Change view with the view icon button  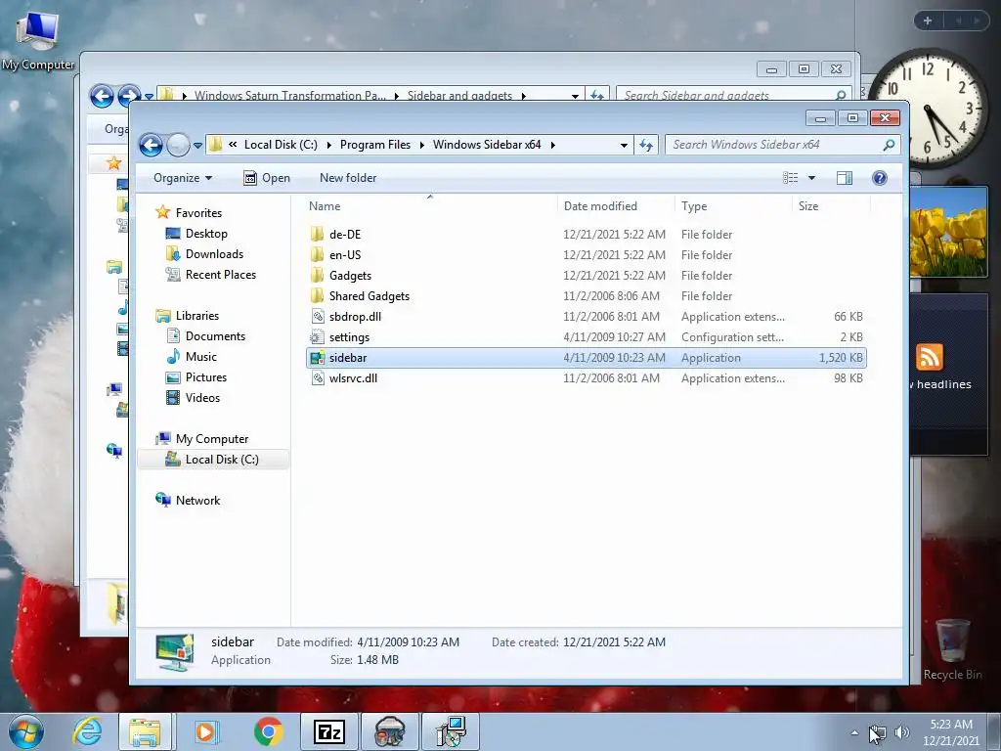(x=790, y=178)
